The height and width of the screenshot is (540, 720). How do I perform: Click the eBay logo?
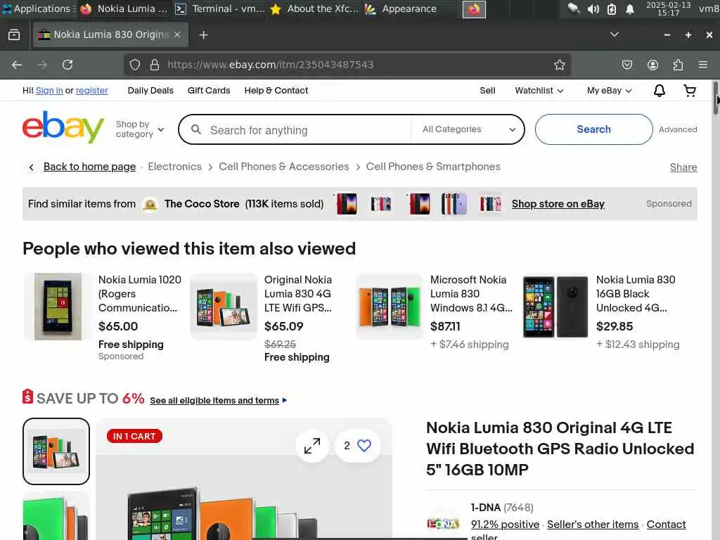[63, 127]
